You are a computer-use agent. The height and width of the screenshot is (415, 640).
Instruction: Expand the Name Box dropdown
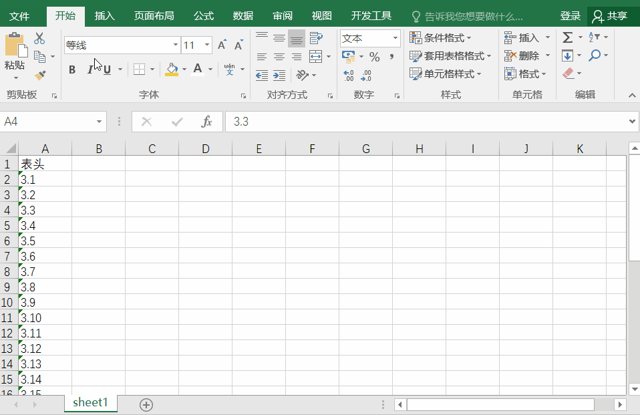tap(99, 122)
